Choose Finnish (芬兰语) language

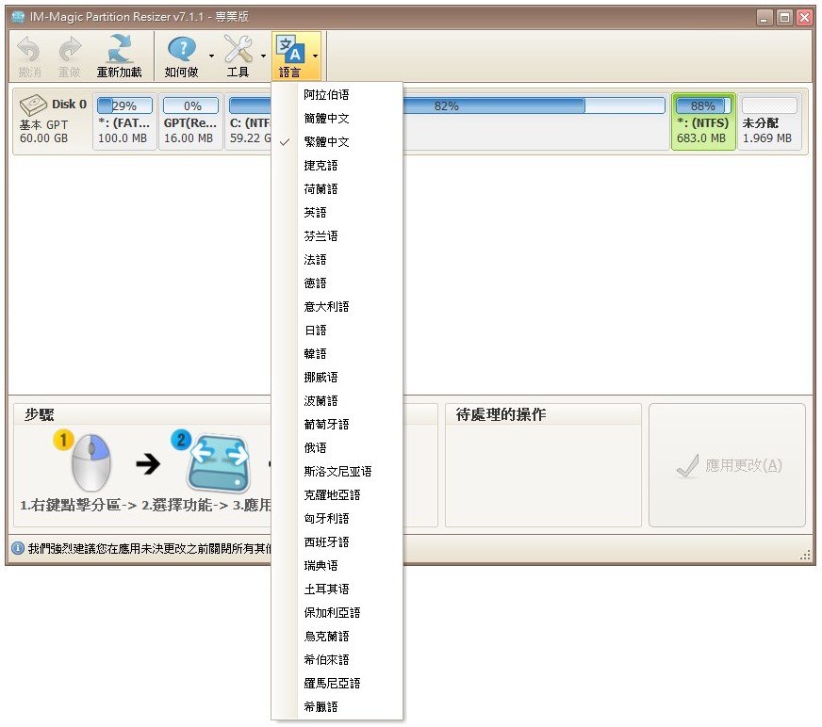tap(337, 236)
